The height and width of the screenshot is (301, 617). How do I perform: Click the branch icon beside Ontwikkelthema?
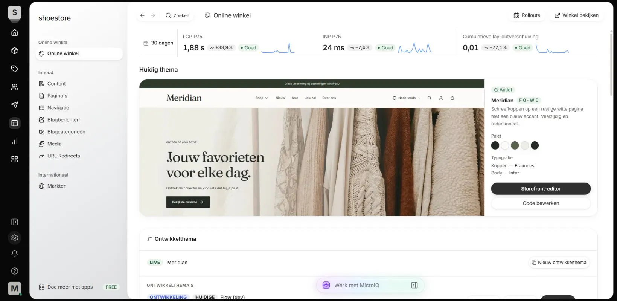coord(149,239)
